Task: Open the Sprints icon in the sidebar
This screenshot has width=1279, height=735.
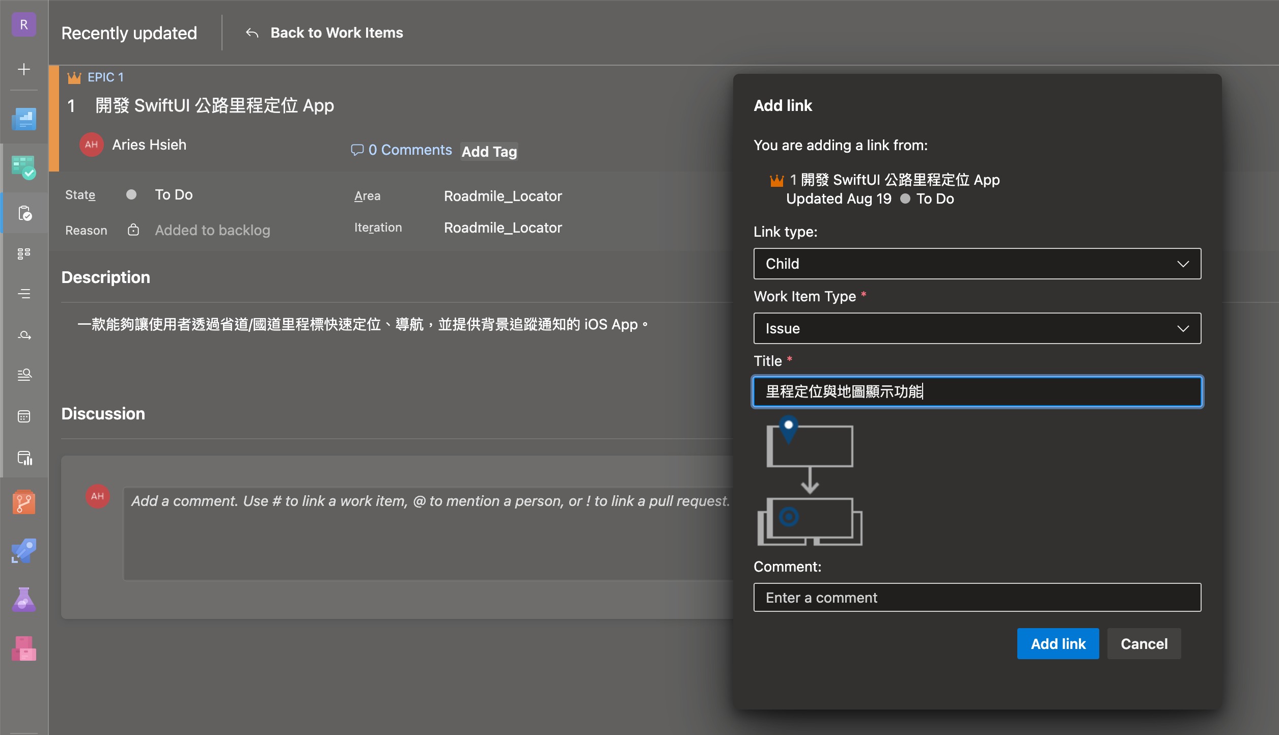Action: [24, 335]
